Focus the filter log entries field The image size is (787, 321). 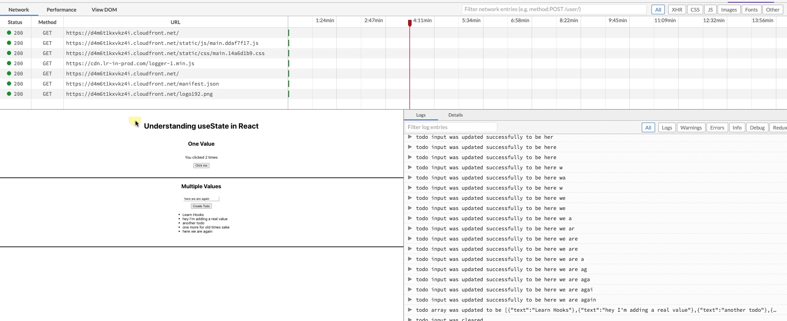451,127
